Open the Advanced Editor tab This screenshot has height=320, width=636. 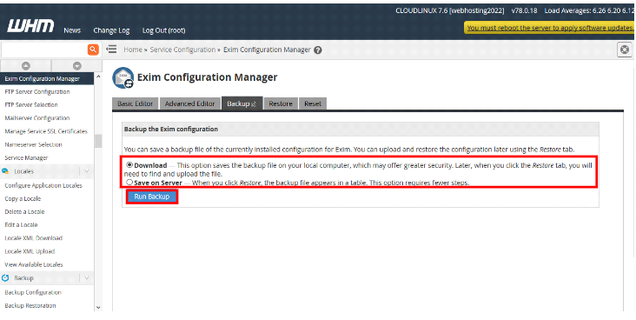pos(189,103)
